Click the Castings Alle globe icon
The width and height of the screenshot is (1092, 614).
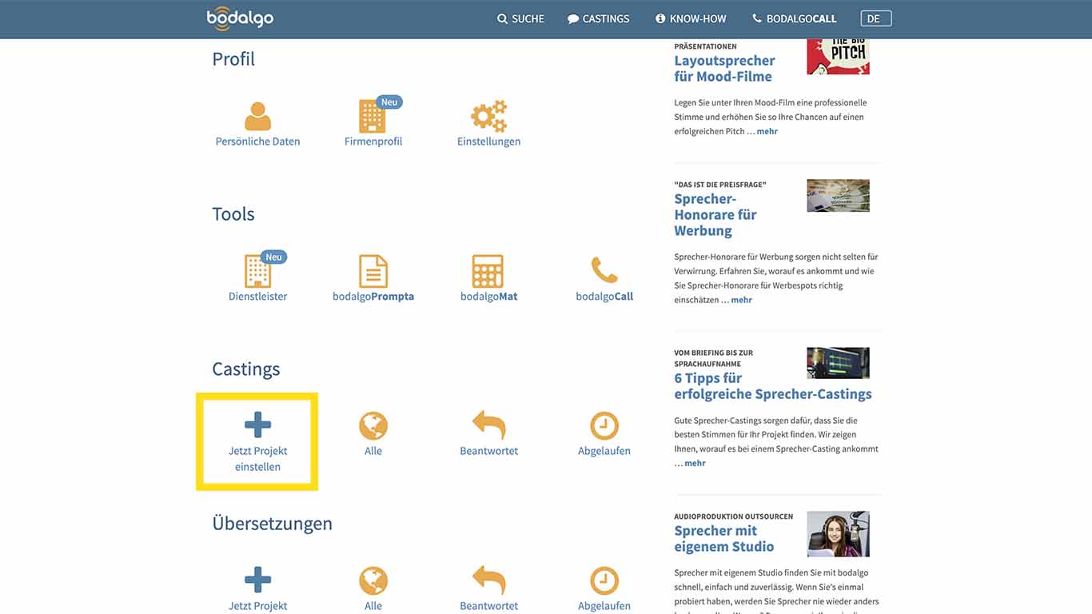click(373, 426)
